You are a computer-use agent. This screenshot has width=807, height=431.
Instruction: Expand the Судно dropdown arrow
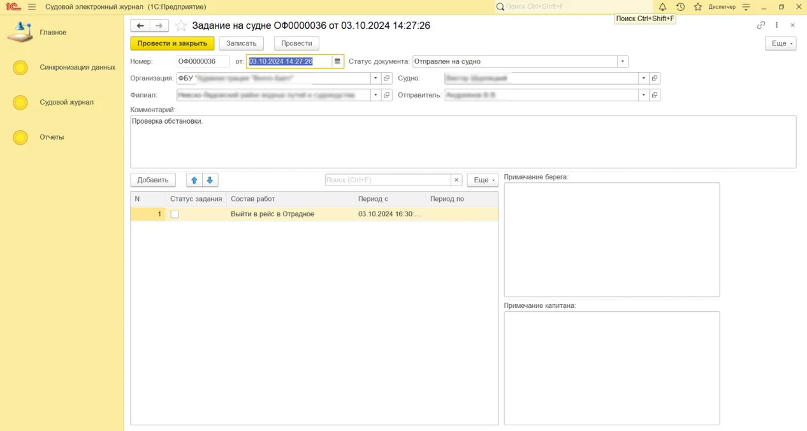644,78
